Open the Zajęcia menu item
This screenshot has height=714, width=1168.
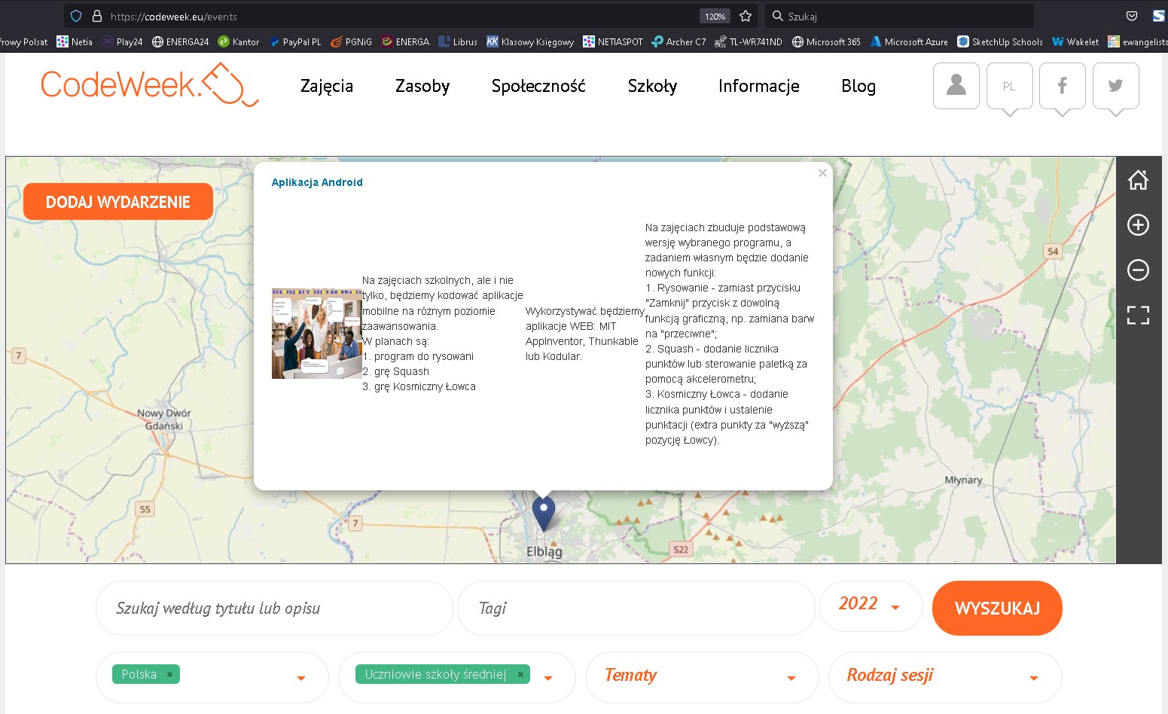pyautogui.click(x=327, y=86)
